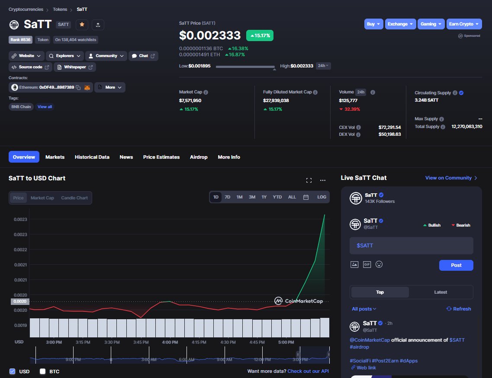This screenshot has height=378, width=492.
Task: Open the Historical Data tab
Action: point(92,157)
